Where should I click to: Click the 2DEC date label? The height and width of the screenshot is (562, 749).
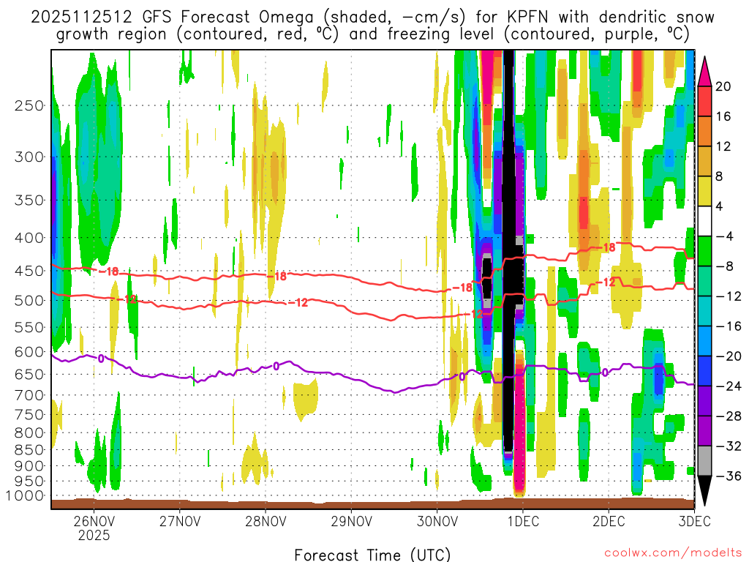pyautogui.click(x=609, y=521)
